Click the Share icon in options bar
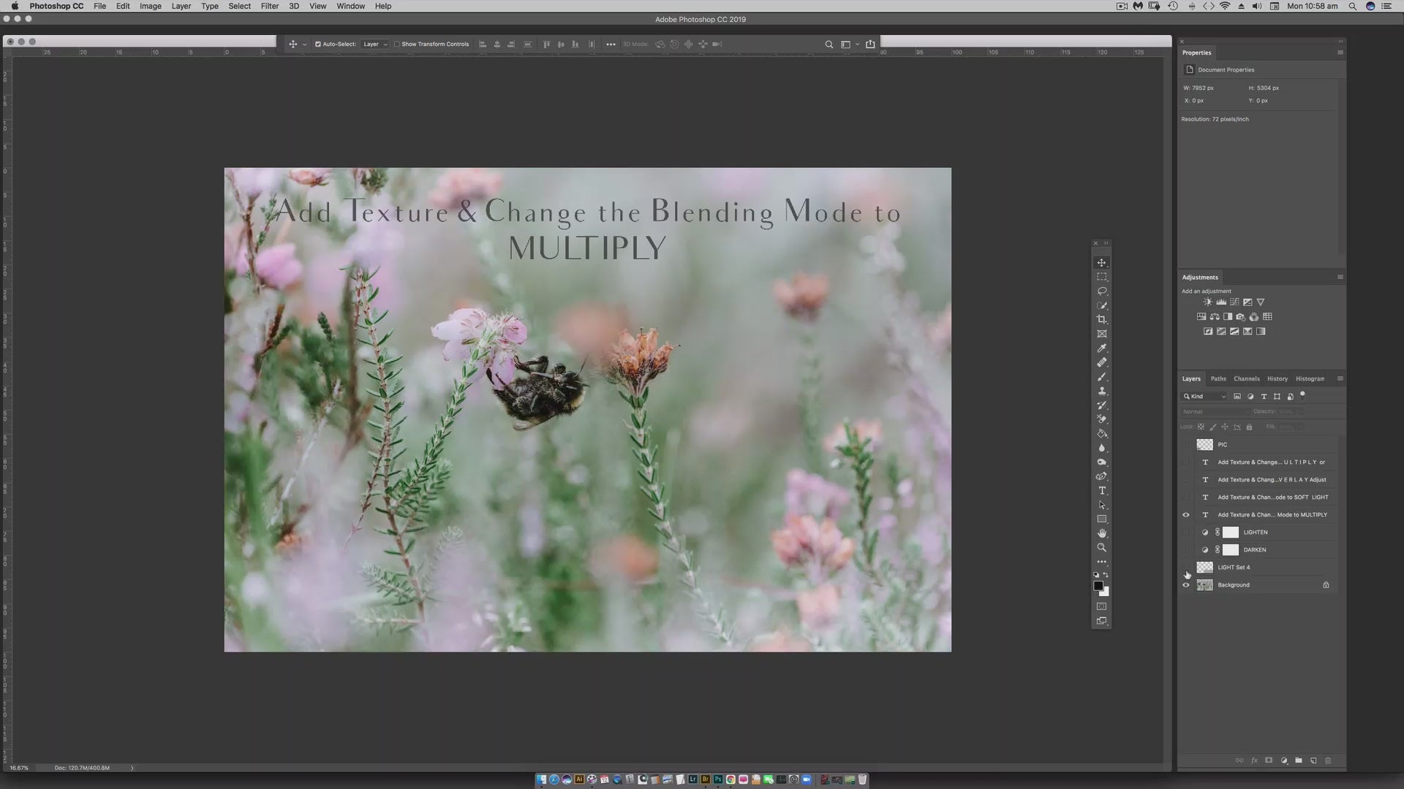 tap(870, 44)
